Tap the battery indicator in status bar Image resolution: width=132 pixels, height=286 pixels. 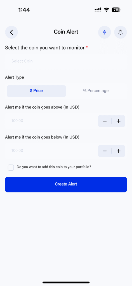pyautogui.click(x=116, y=10)
